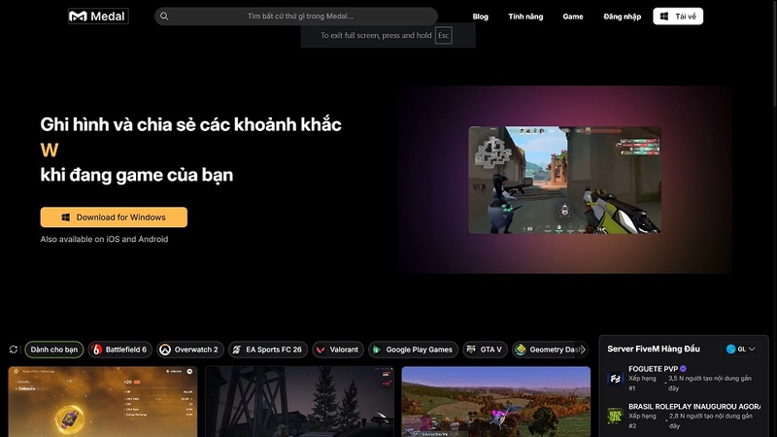Viewport: 777px width, 437px height.
Task: Select the Overwatch 2 game chip
Action: pyautogui.click(x=190, y=350)
